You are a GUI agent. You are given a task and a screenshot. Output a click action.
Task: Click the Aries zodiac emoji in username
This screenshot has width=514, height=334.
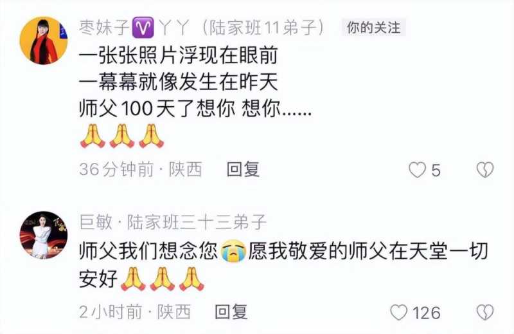143,28
